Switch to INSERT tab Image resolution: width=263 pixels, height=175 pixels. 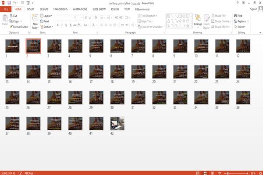click(31, 9)
